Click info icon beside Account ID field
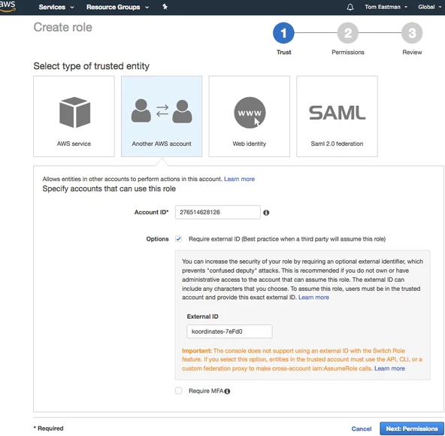 (266, 213)
